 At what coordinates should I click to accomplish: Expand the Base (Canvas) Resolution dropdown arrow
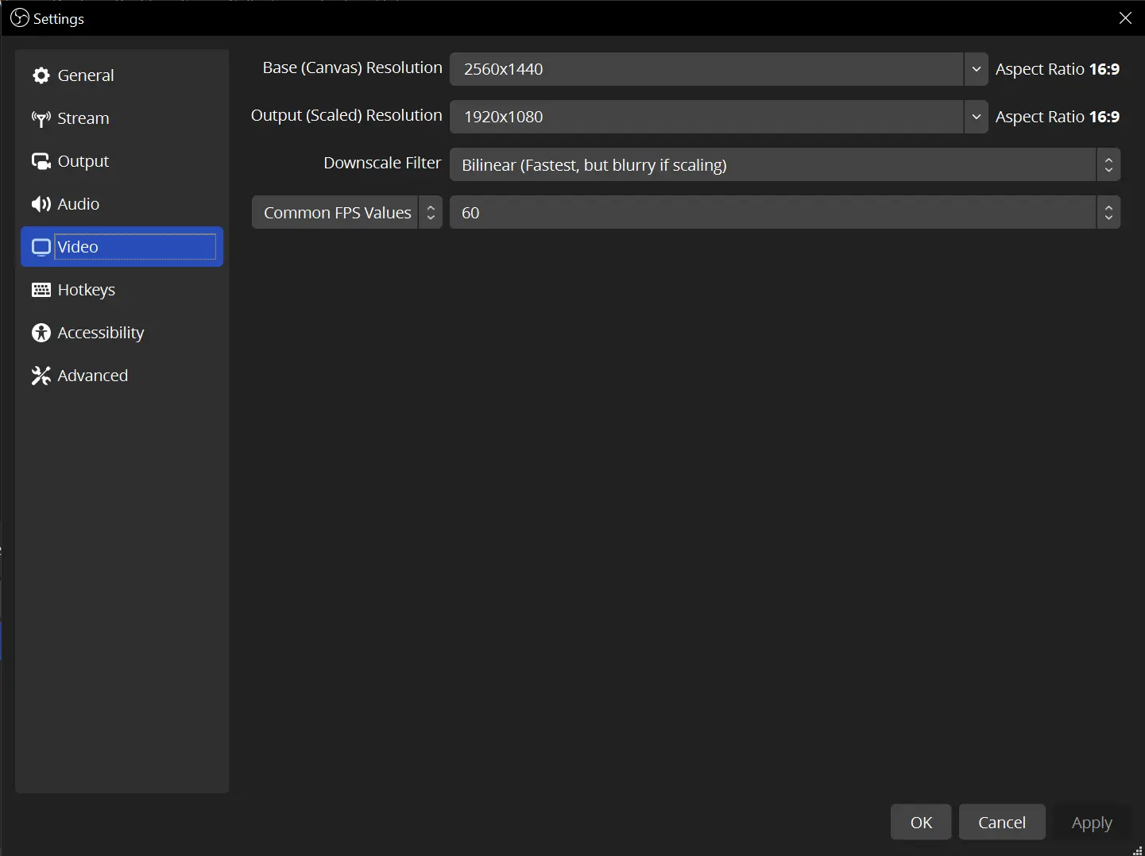tap(976, 69)
